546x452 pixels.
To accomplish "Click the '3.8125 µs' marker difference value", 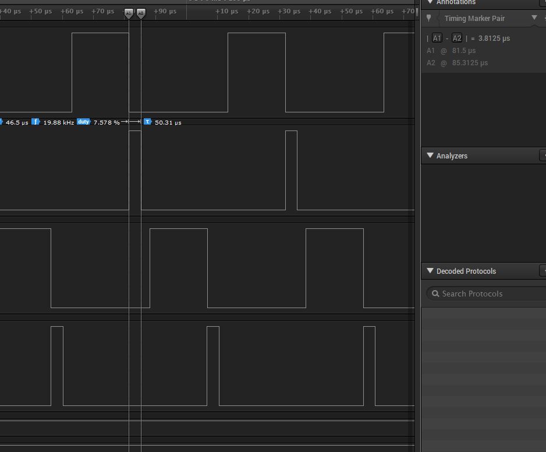I will pyautogui.click(x=494, y=38).
